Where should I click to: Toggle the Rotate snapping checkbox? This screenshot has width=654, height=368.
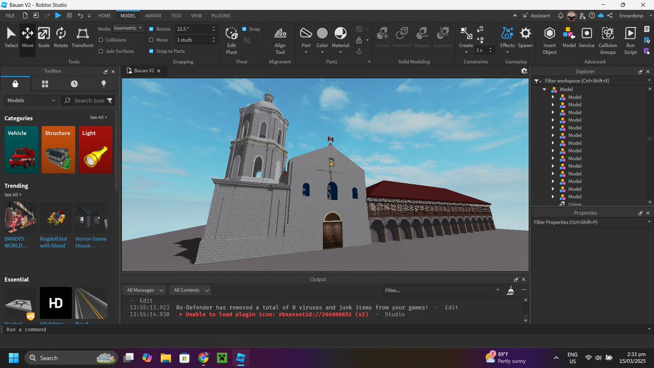click(152, 29)
